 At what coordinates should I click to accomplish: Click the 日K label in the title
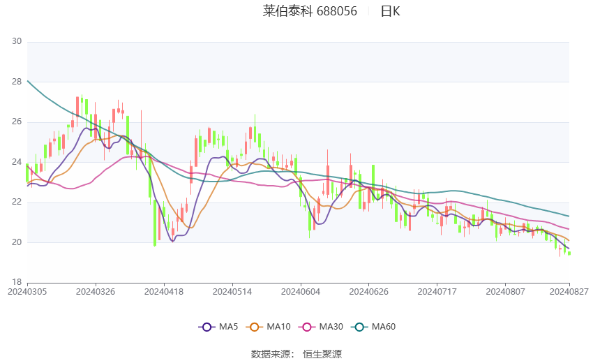390,11
